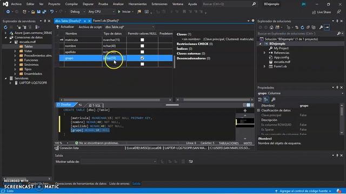Switch to the T-SQL tab
The image size is (346, 194).
[95, 106]
